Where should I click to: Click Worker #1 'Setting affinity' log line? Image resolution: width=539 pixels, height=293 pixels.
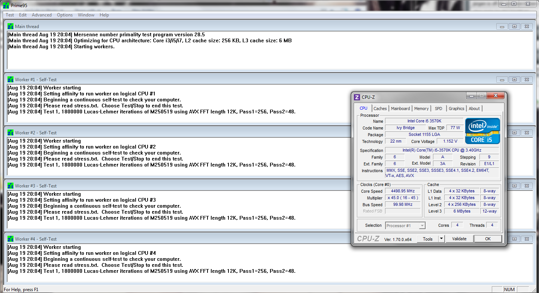(x=81, y=94)
